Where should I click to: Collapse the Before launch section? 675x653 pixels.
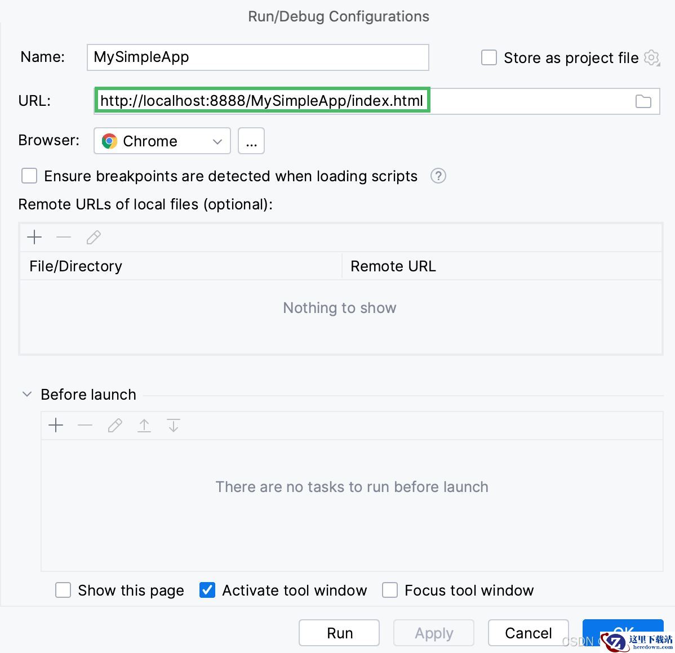(27, 394)
